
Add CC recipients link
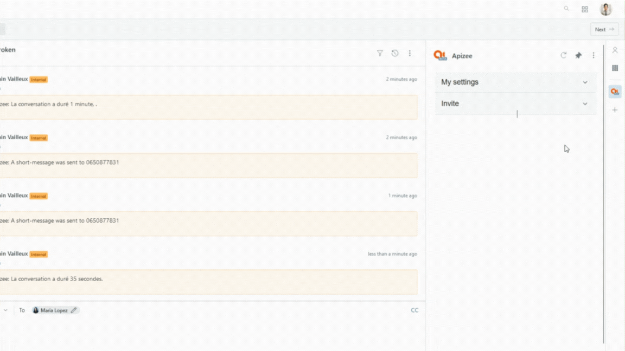pos(414,310)
